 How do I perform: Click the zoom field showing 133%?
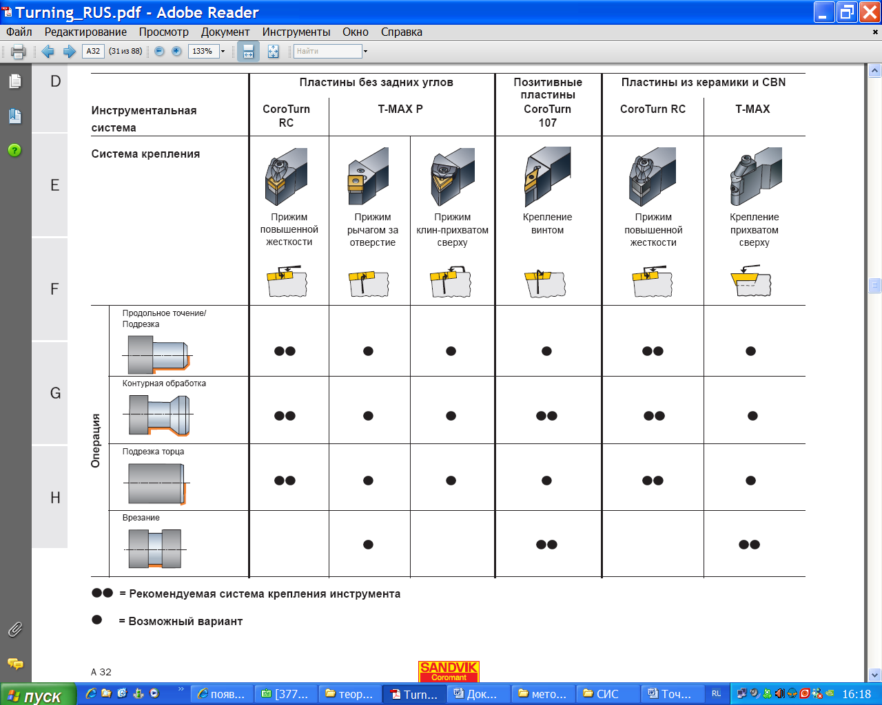tap(203, 51)
